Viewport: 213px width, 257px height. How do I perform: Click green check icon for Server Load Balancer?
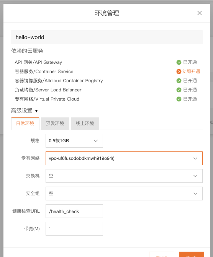[179, 90]
